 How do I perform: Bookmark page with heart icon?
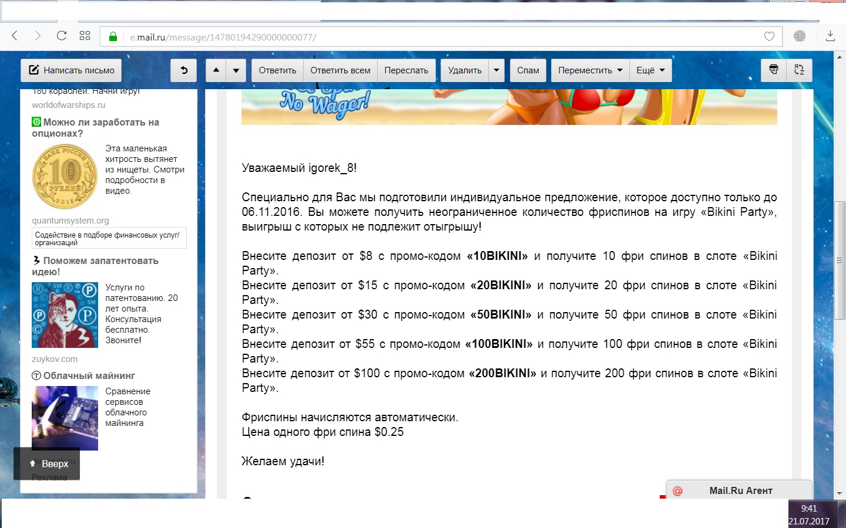(769, 36)
